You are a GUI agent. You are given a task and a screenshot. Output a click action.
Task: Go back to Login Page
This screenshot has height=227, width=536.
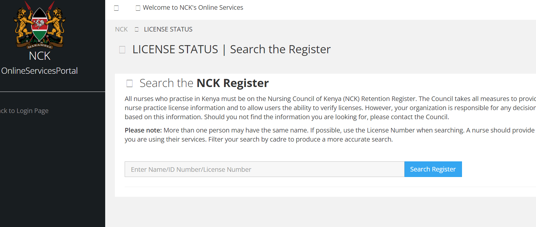click(24, 110)
